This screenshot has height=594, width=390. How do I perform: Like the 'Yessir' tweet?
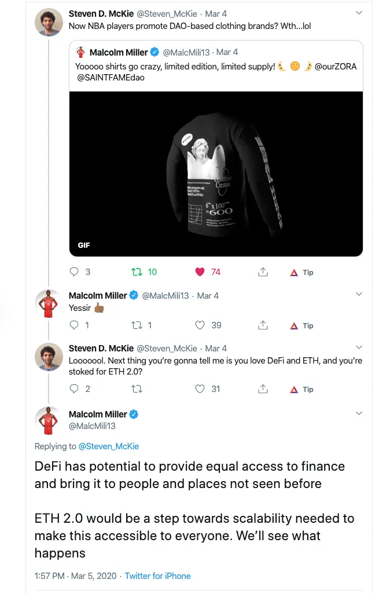click(x=200, y=325)
